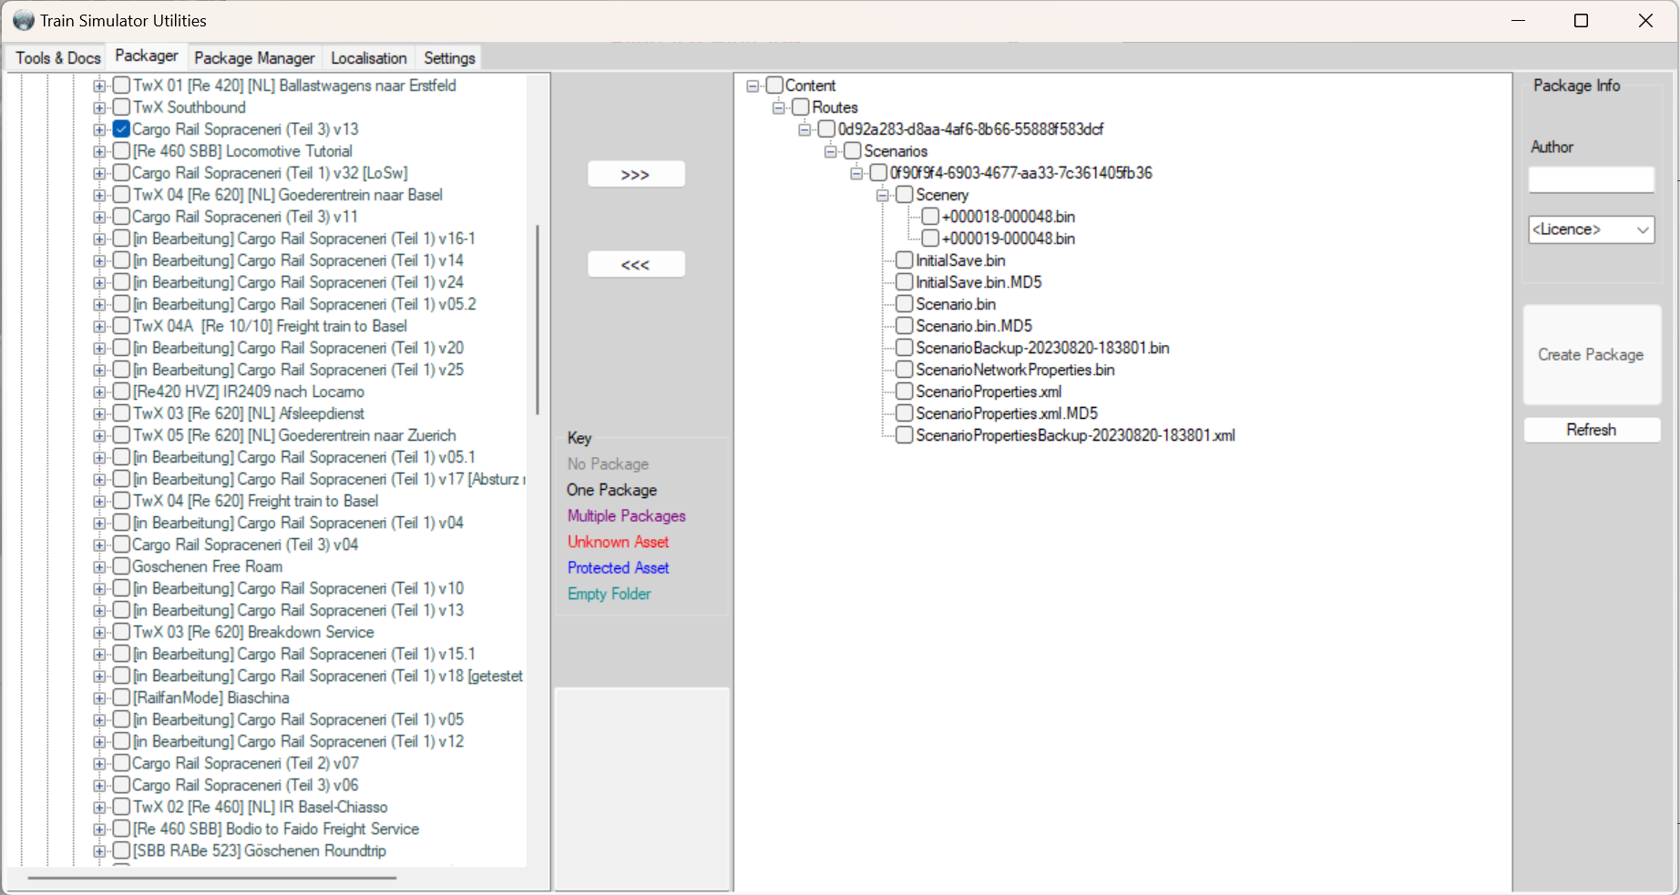Expand Cargo Rail Sopraceneri (Teil 3) v13
Viewport: 1680px width, 895px height.
(99, 130)
